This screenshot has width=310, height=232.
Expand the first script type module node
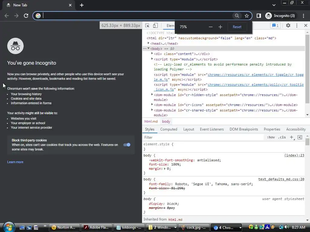[152, 59]
